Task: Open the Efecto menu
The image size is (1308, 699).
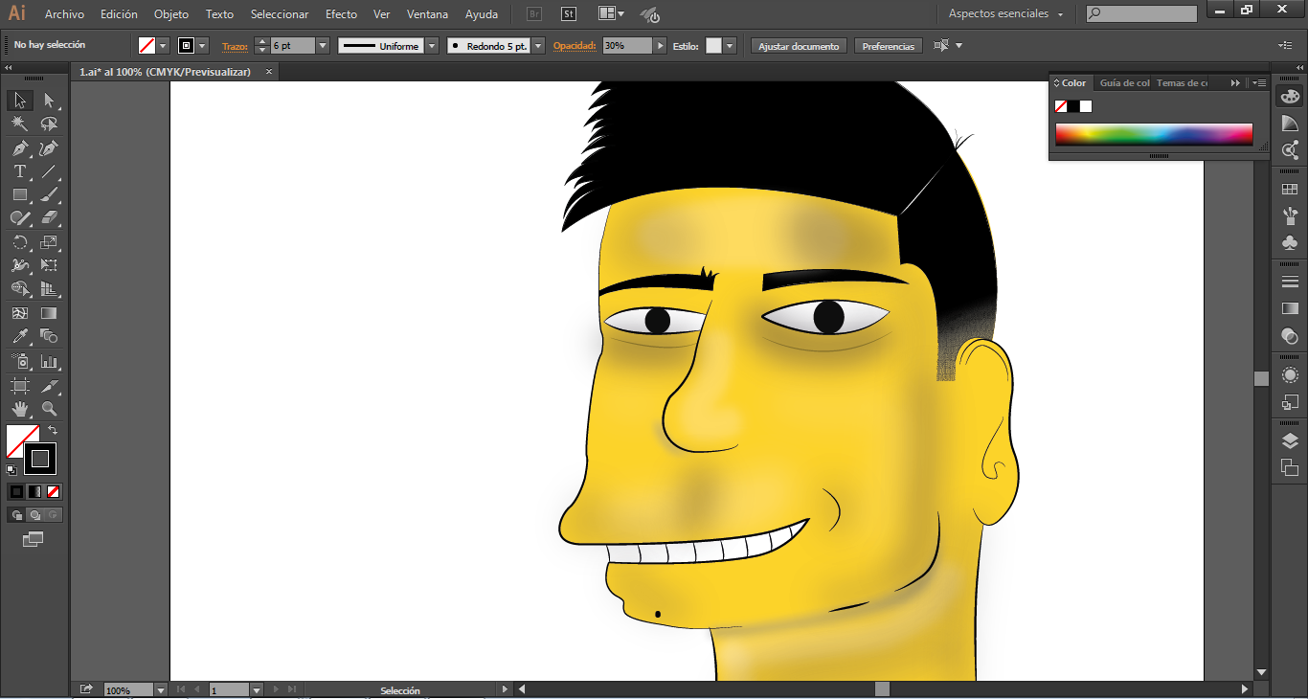Action: point(341,14)
